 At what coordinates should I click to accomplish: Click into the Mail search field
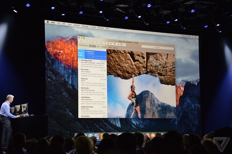point(158,47)
